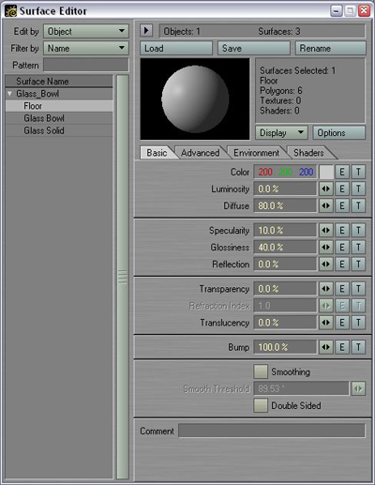Click the Glossiness envelope E button

coord(342,248)
